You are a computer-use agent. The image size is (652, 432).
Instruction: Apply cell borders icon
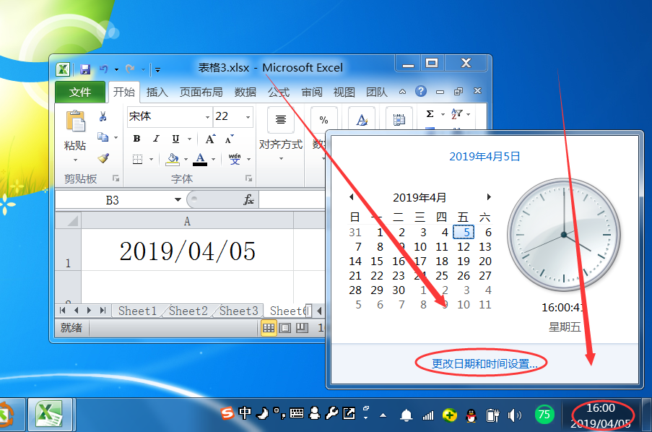point(138,159)
